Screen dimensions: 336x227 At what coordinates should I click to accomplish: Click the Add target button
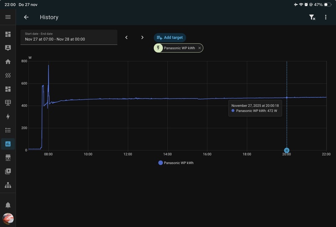point(170,37)
